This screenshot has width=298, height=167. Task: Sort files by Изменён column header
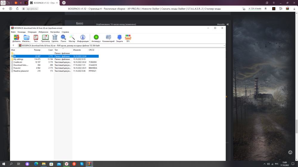tap(77, 50)
